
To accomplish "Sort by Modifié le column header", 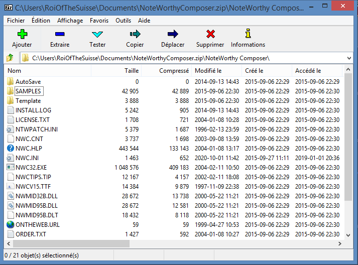I will pos(208,71).
